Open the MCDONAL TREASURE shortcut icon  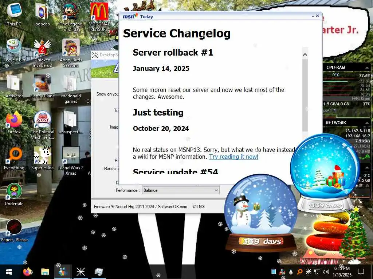coord(99,17)
